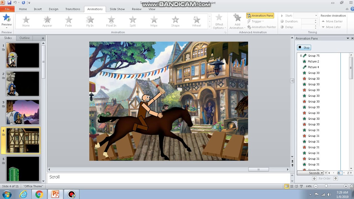Screen dimensions: 354x199
Task: Click the Save icon in quick access toolbar
Action: pyautogui.click(x=9, y=3)
